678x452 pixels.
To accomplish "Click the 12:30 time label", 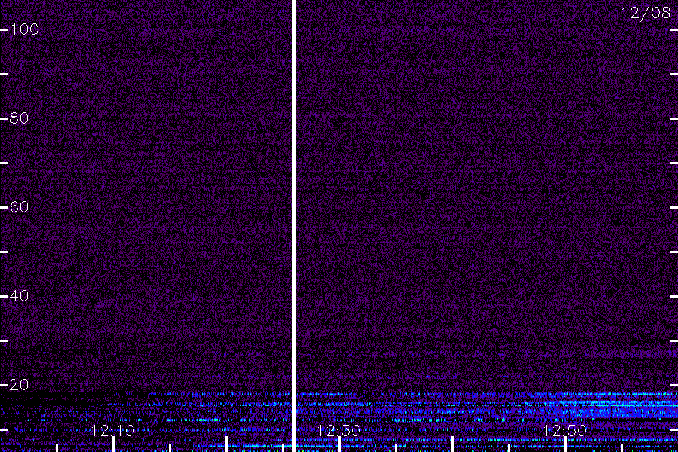I will tap(339, 431).
